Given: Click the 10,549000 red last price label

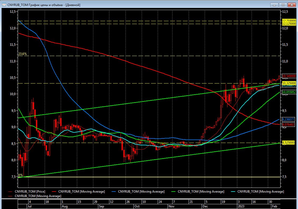Looking at the screenshot, I should pos(289,76).
